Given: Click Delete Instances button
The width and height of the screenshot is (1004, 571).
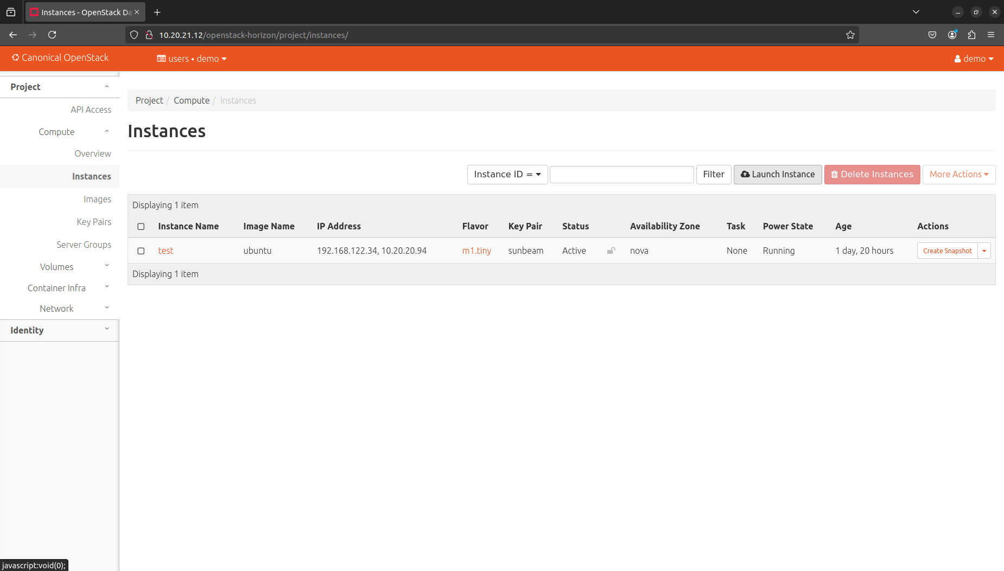Looking at the screenshot, I should (x=872, y=175).
